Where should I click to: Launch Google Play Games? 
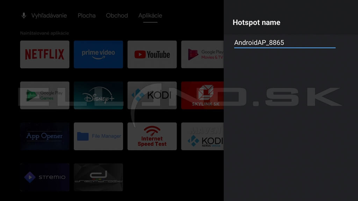coord(45,95)
